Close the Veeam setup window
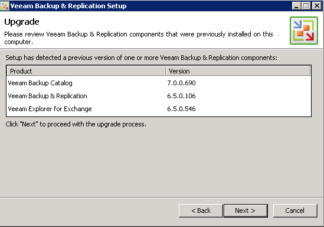Image resolution: width=324 pixels, height=227 pixels. pyautogui.click(x=316, y=6)
